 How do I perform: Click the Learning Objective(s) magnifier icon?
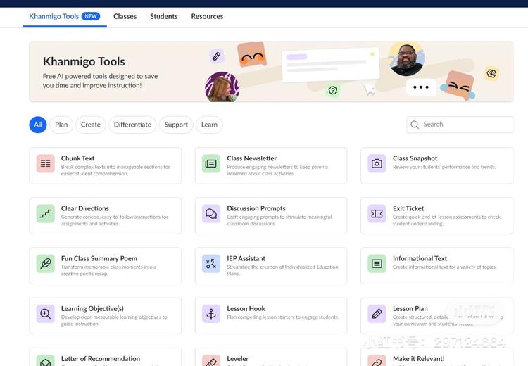[x=46, y=314]
